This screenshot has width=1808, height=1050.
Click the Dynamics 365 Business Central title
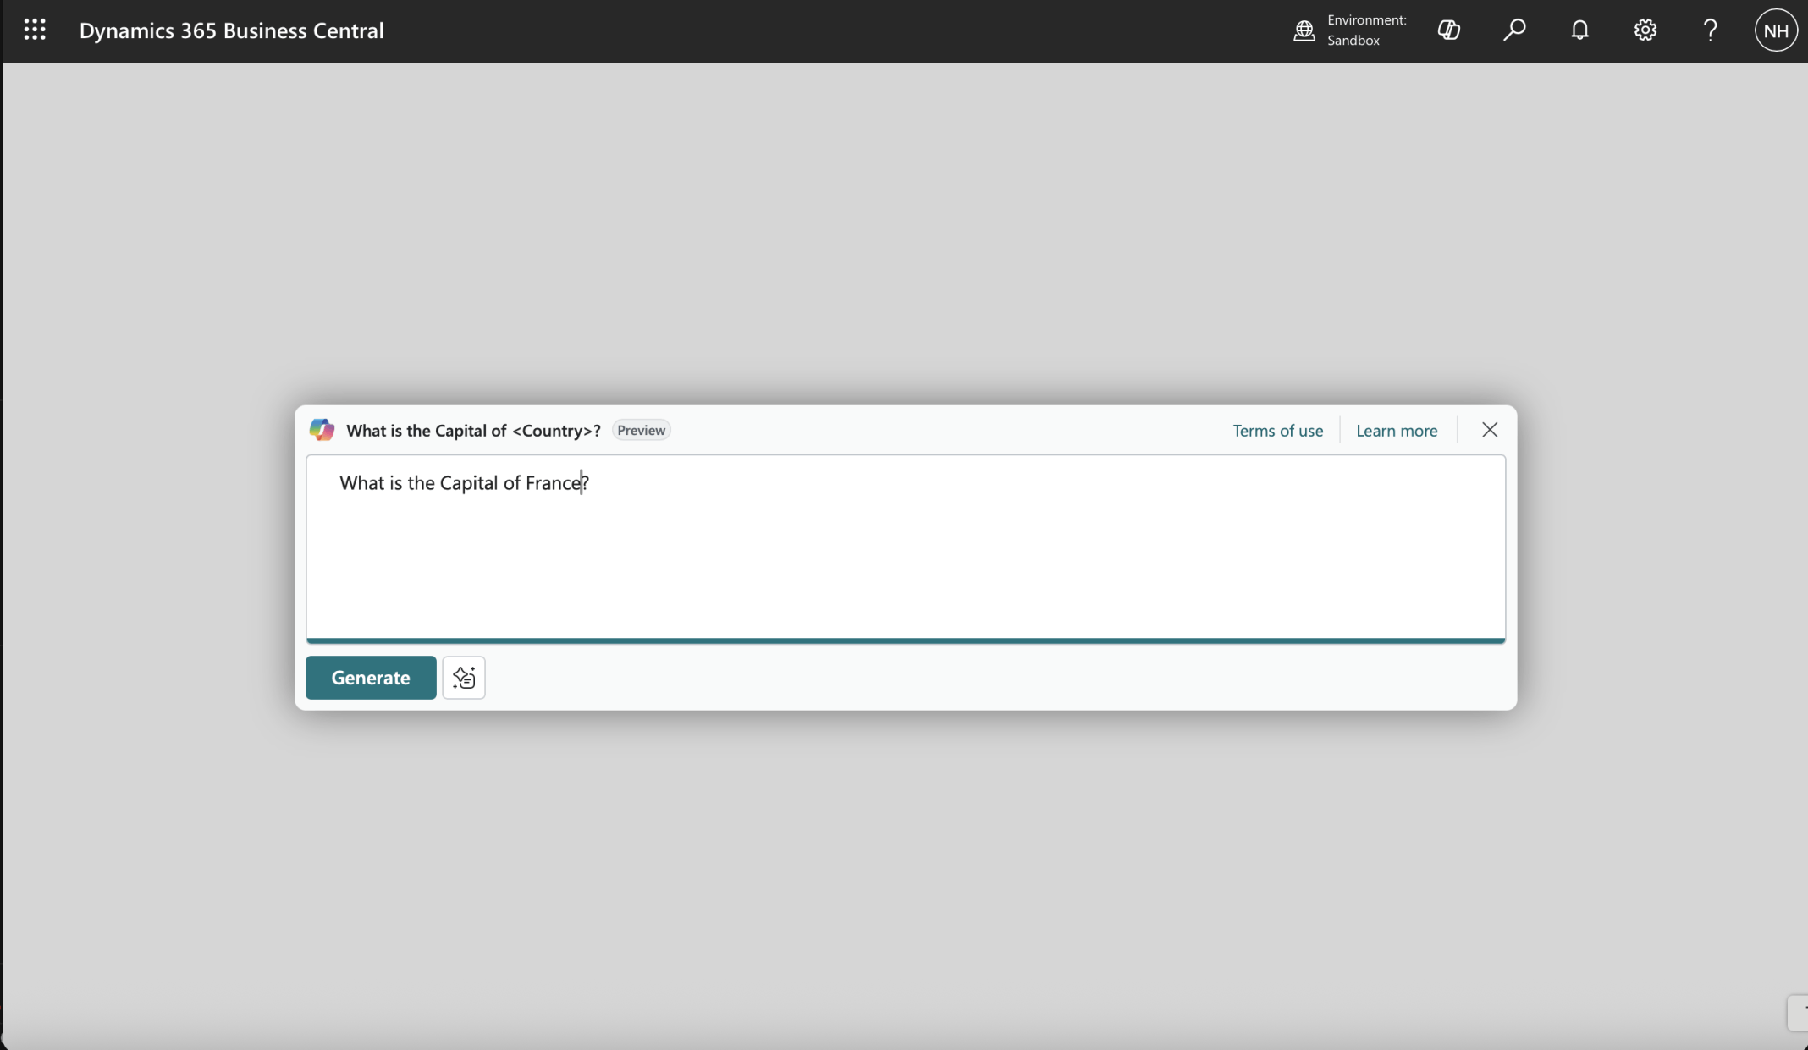[231, 30]
